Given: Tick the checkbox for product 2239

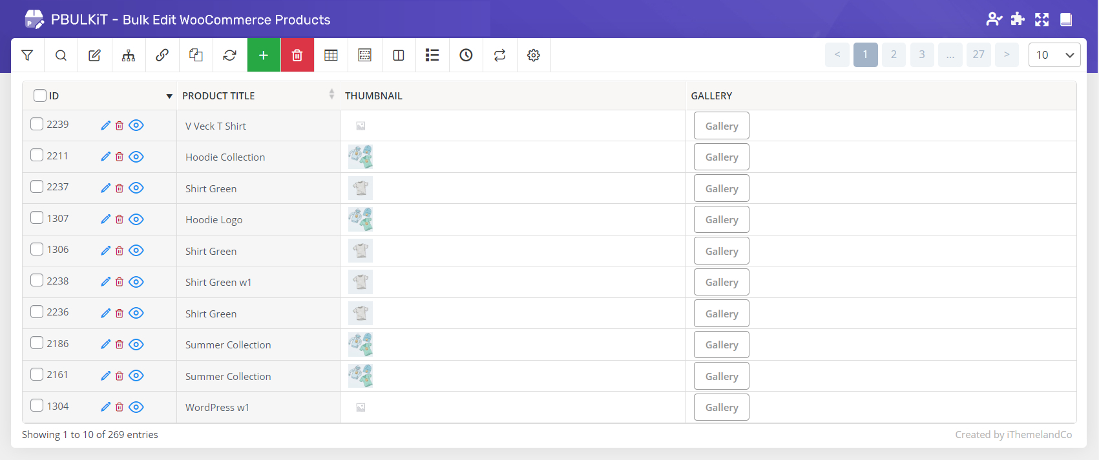Looking at the screenshot, I should point(37,124).
